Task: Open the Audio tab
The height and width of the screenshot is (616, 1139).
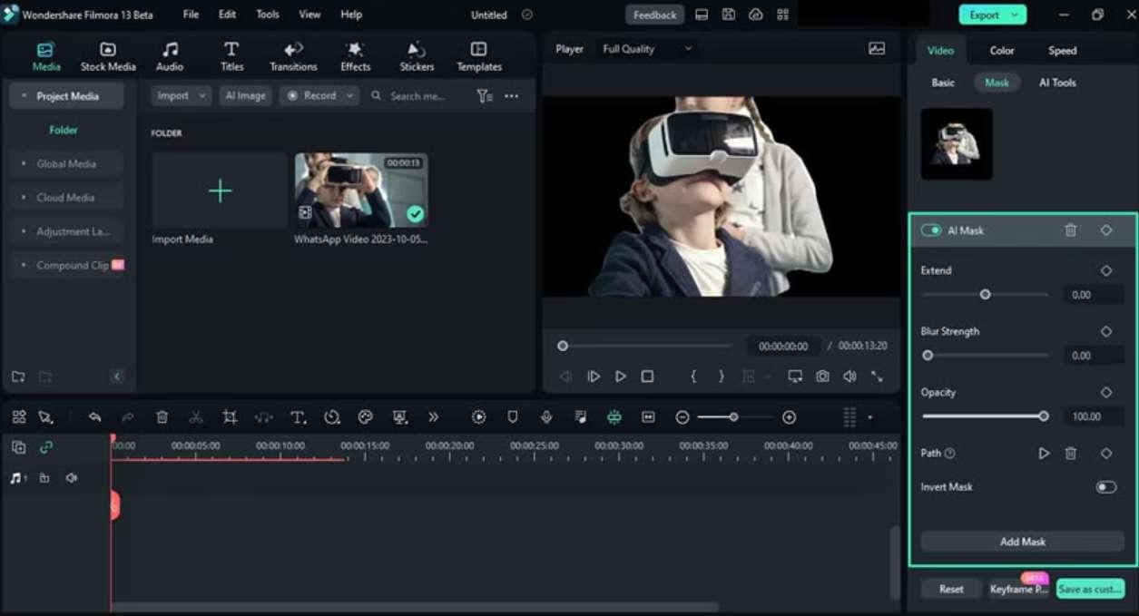Action: pyautogui.click(x=170, y=56)
